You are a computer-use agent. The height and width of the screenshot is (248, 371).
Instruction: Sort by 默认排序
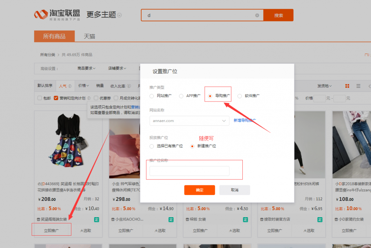(45, 86)
